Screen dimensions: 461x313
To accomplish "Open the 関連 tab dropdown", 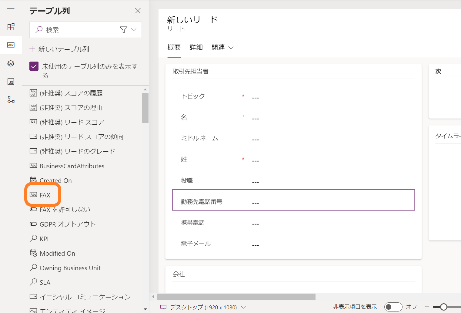I will pos(222,47).
